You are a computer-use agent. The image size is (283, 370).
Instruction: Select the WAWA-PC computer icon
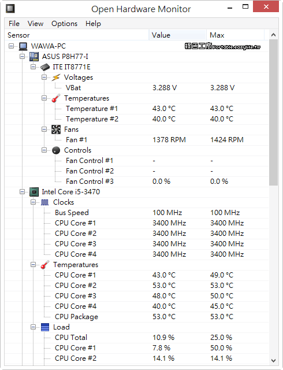pos(23,46)
